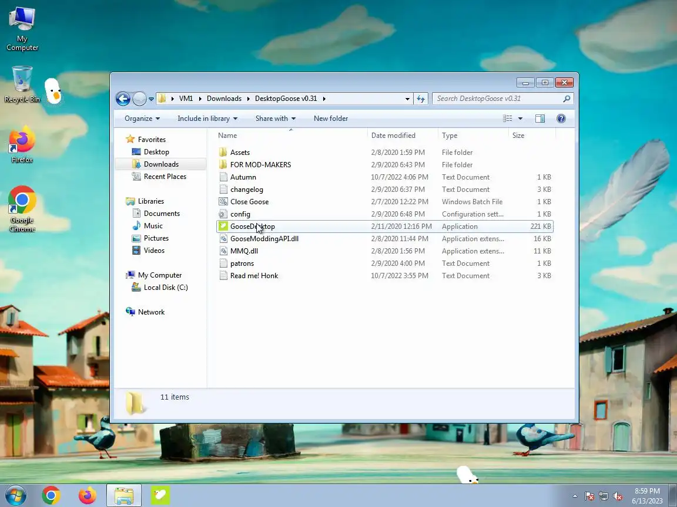This screenshot has width=677, height=507.
Task: Open address bar history dropdown
Action: click(x=407, y=99)
